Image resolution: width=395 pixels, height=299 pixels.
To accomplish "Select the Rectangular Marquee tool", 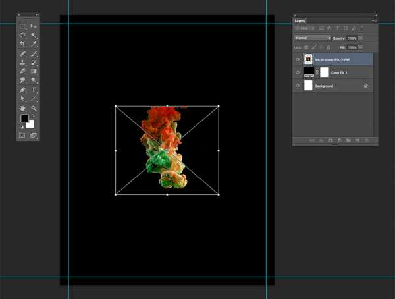I will 22,27.
